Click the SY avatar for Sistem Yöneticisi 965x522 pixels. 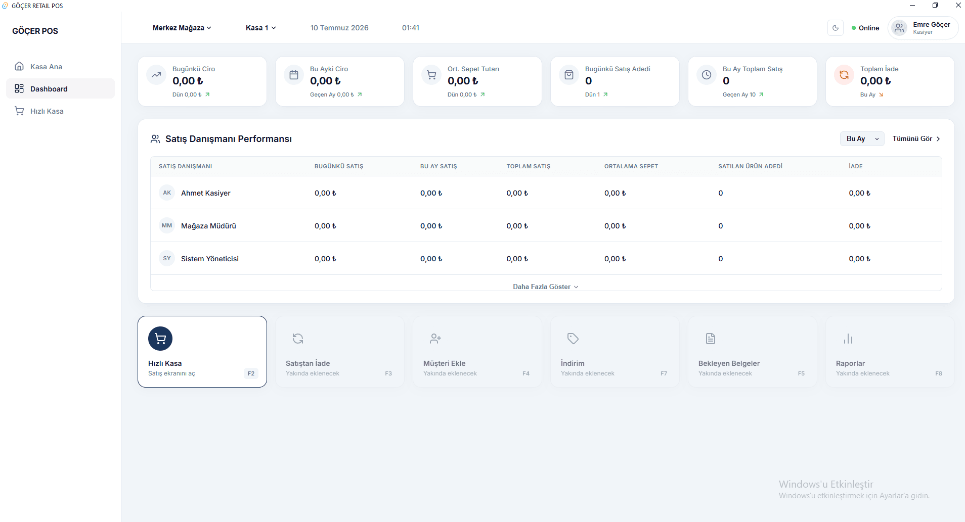167,258
